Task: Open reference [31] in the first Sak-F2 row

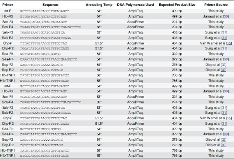Action: pos(224,32)
